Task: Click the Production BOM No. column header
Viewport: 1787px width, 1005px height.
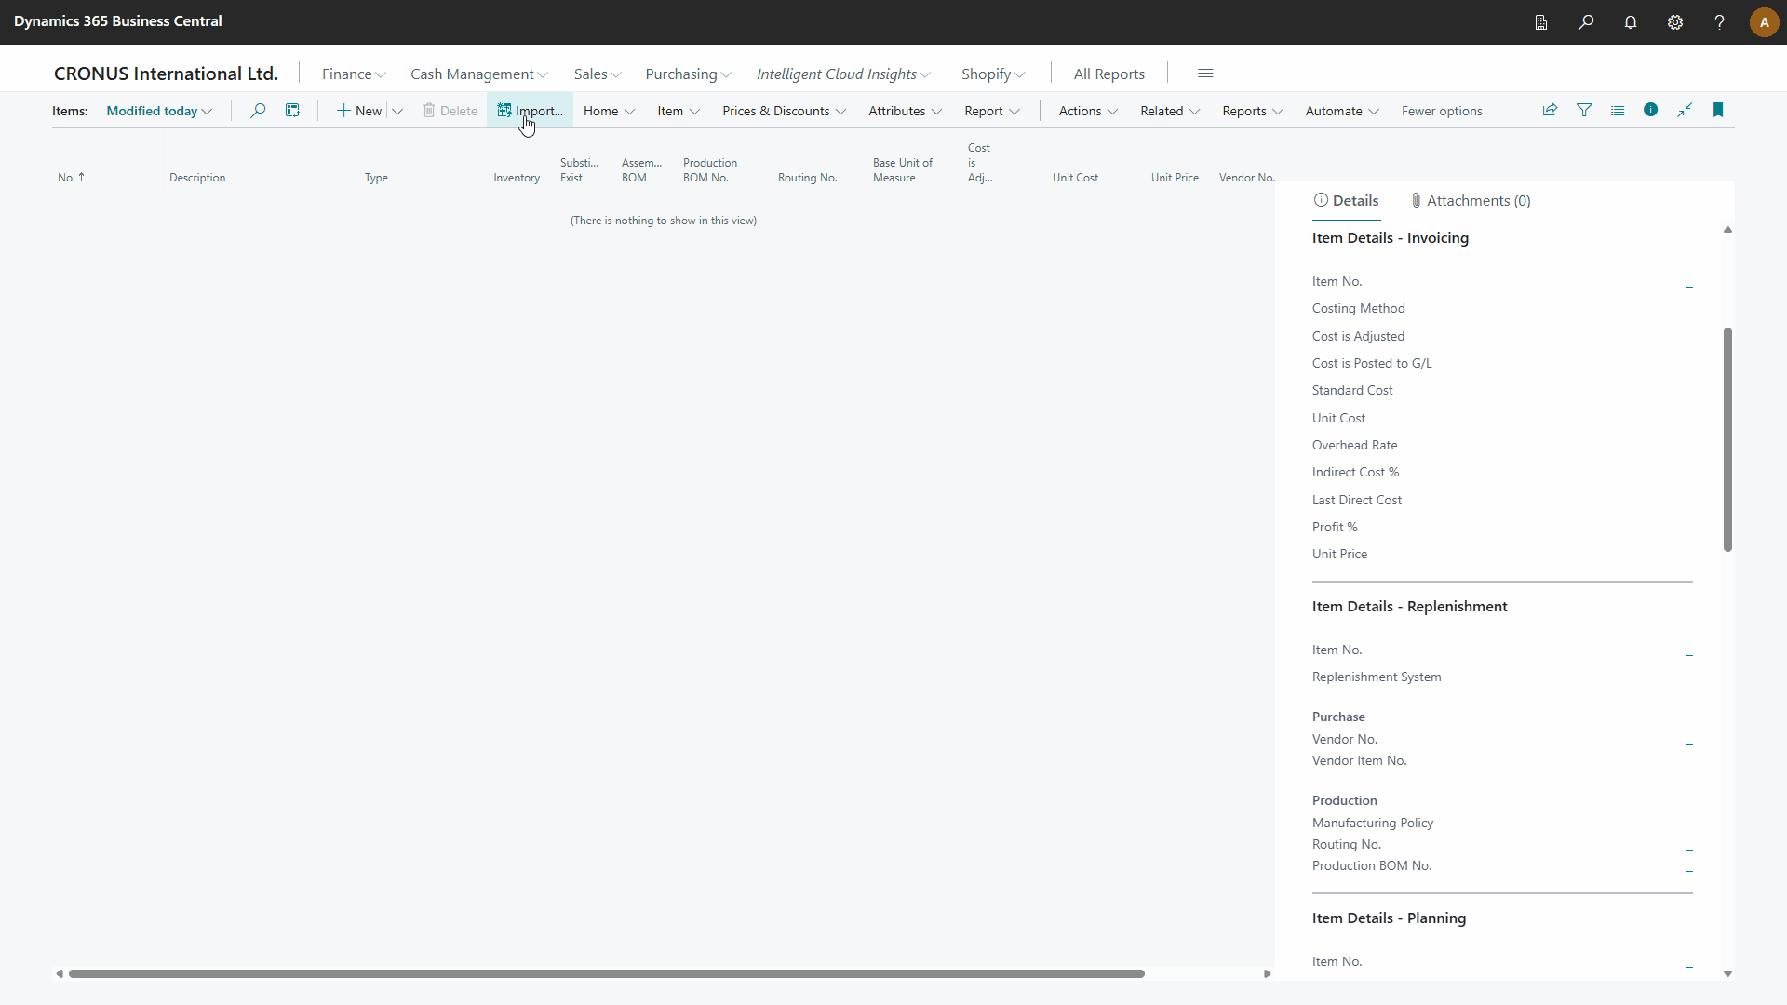Action: point(710,170)
